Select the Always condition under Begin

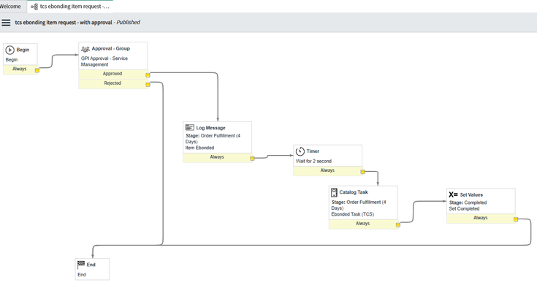20,69
